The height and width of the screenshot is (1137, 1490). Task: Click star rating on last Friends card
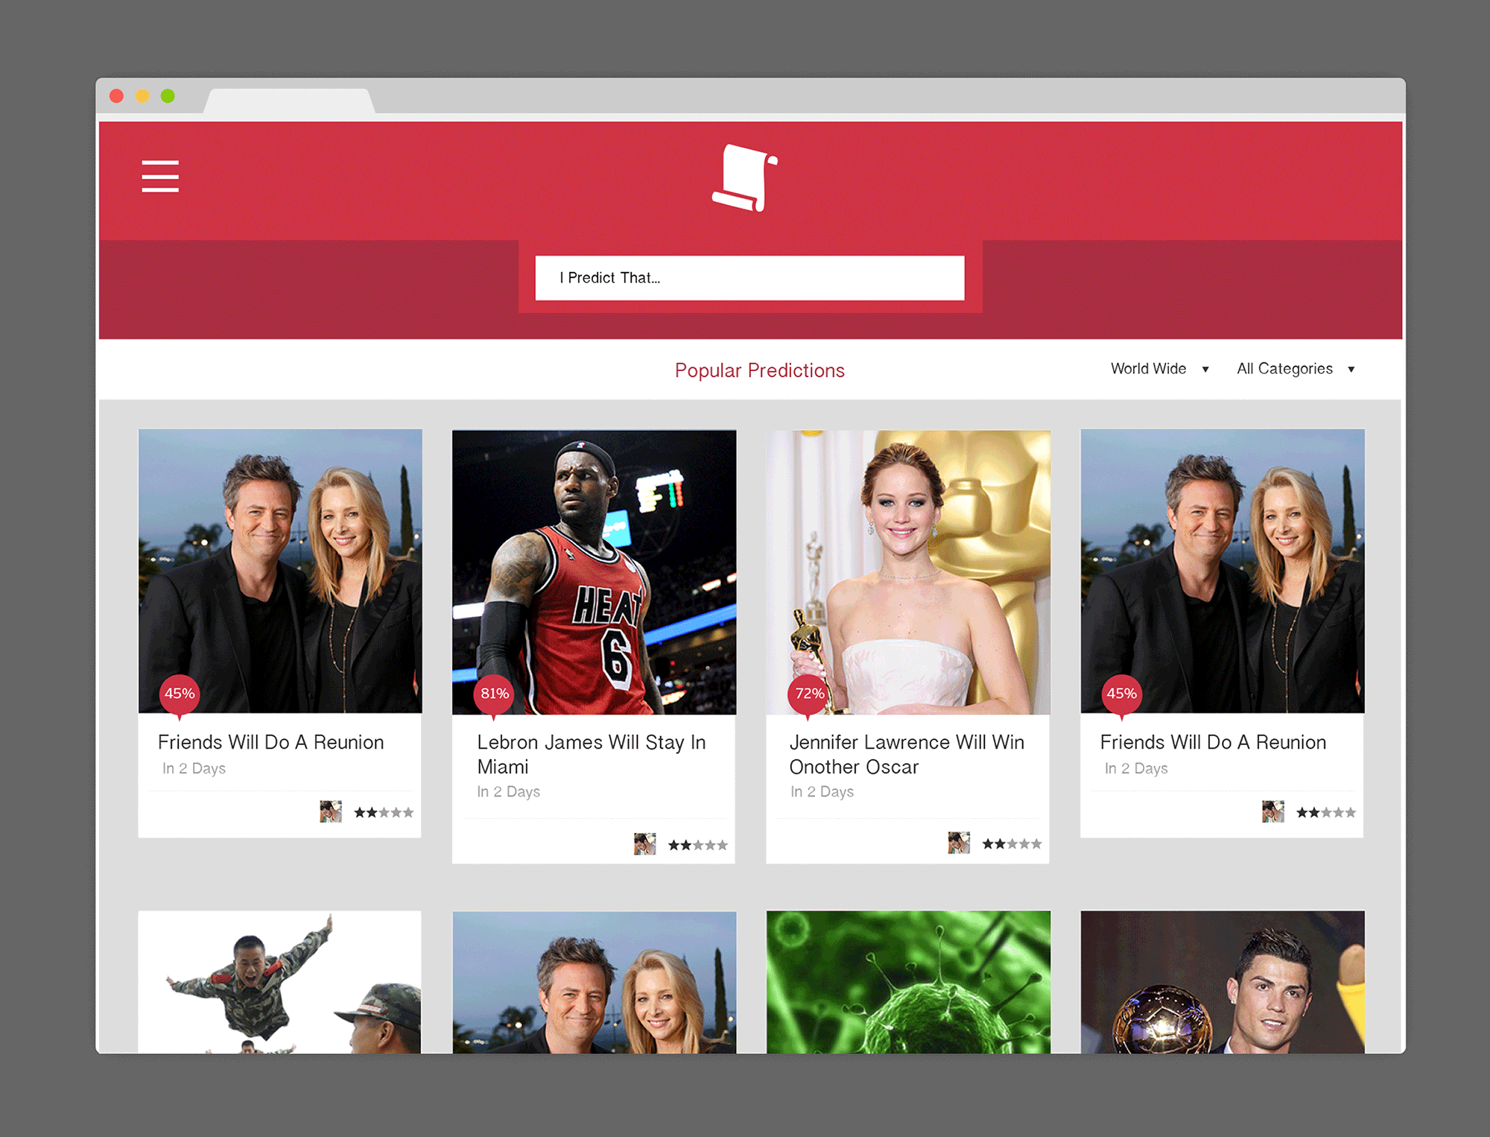1325,812
